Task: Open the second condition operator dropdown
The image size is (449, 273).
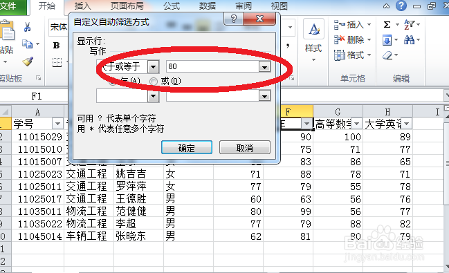Action: (153, 96)
